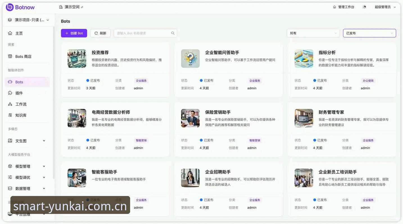Open the 管理工作台 link
Viewport: 403px width, 224px height.
343,7
